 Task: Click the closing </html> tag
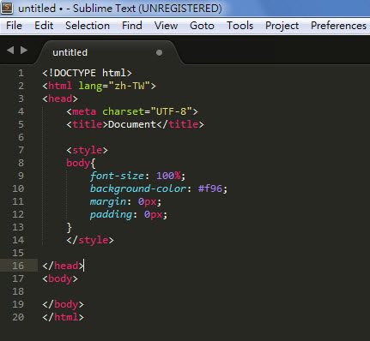[63, 317]
